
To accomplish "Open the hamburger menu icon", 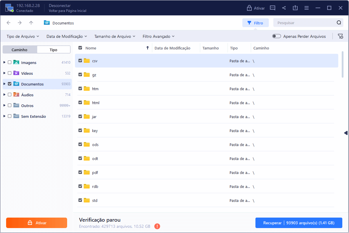I will point(307,8).
